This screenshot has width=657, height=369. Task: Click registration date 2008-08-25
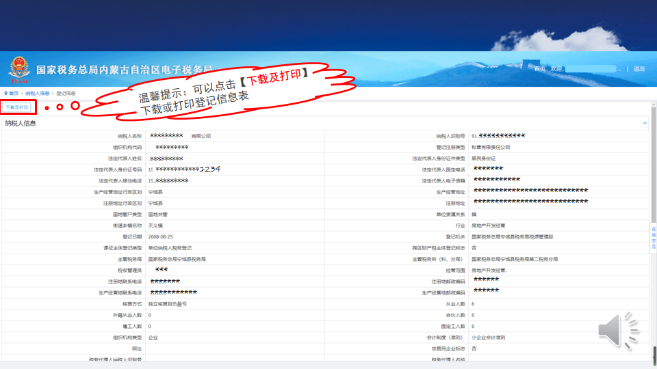point(160,237)
